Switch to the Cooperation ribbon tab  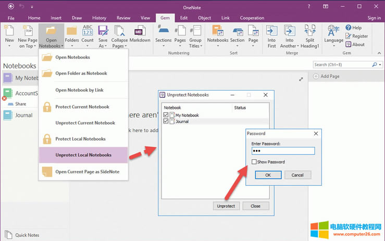[252, 18]
